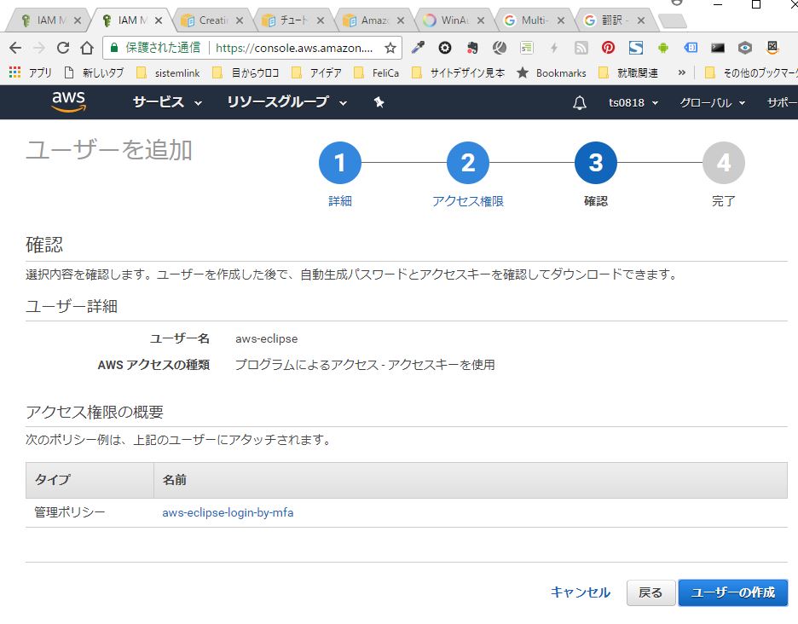Click the eyedropper extension icon
Screen dimensions: 798x624
pos(418,48)
